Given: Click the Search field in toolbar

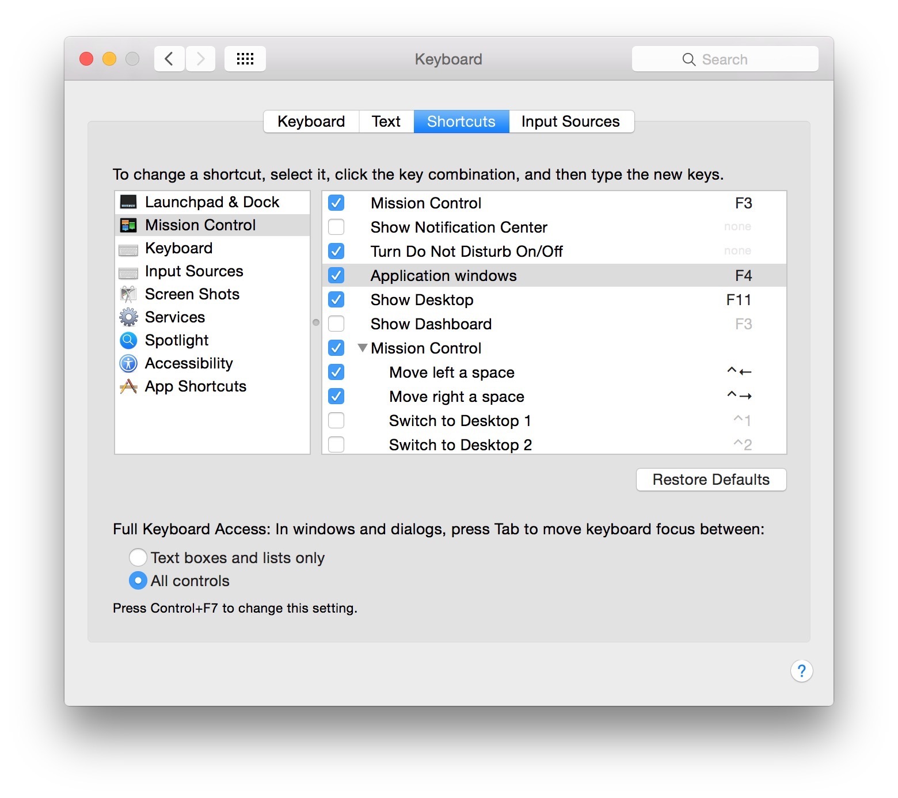Looking at the screenshot, I should pyautogui.click(x=724, y=59).
